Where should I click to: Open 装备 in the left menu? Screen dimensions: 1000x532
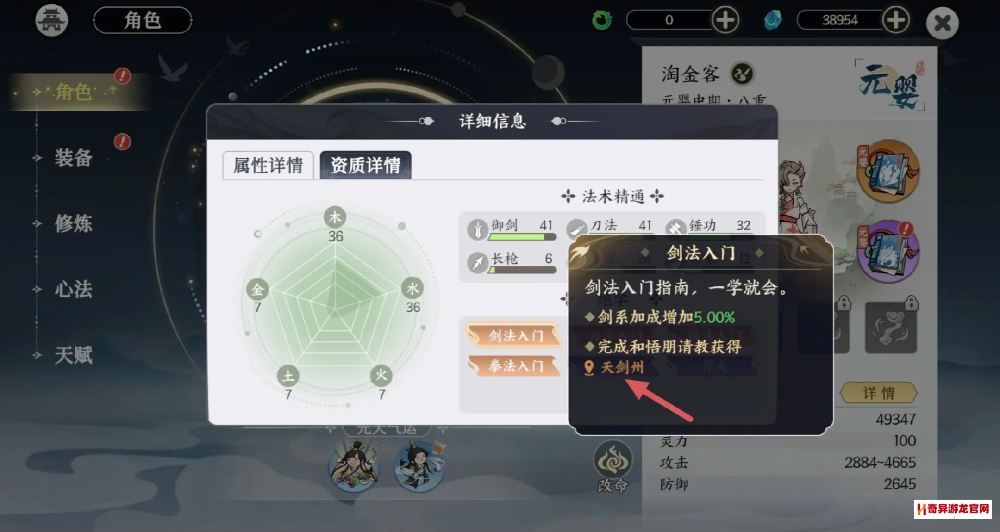pyautogui.click(x=73, y=158)
